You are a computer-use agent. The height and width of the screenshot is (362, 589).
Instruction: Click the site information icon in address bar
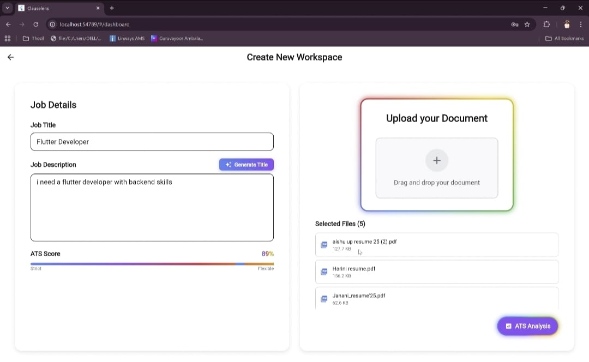click(x=52, y=25)
